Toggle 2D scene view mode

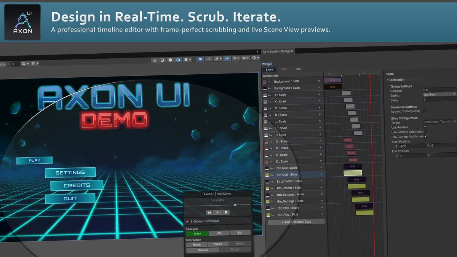[200, 59]
